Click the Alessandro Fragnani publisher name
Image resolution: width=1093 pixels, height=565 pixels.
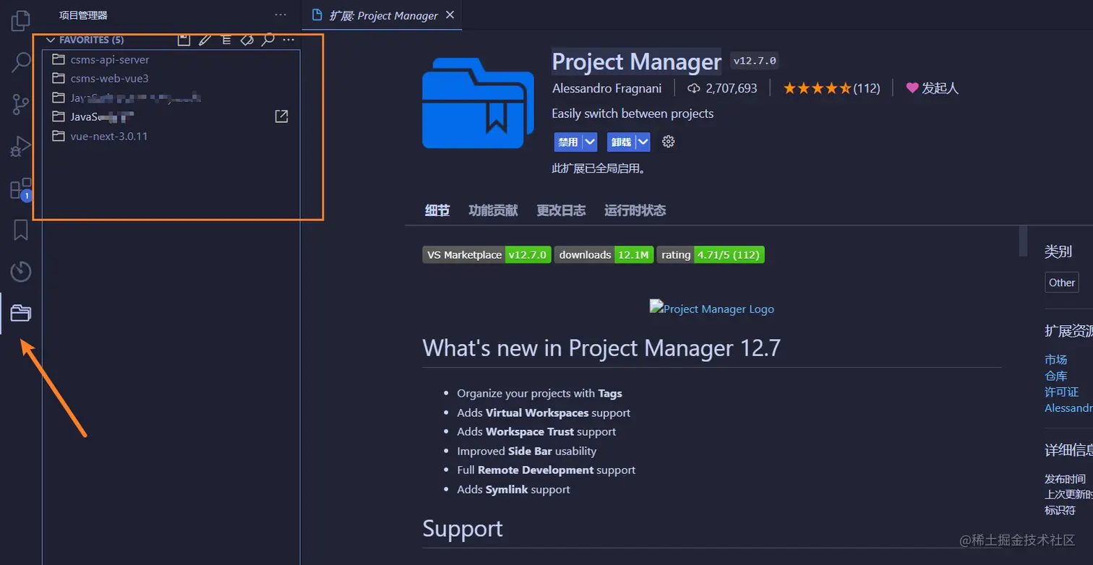coord(608,88)
